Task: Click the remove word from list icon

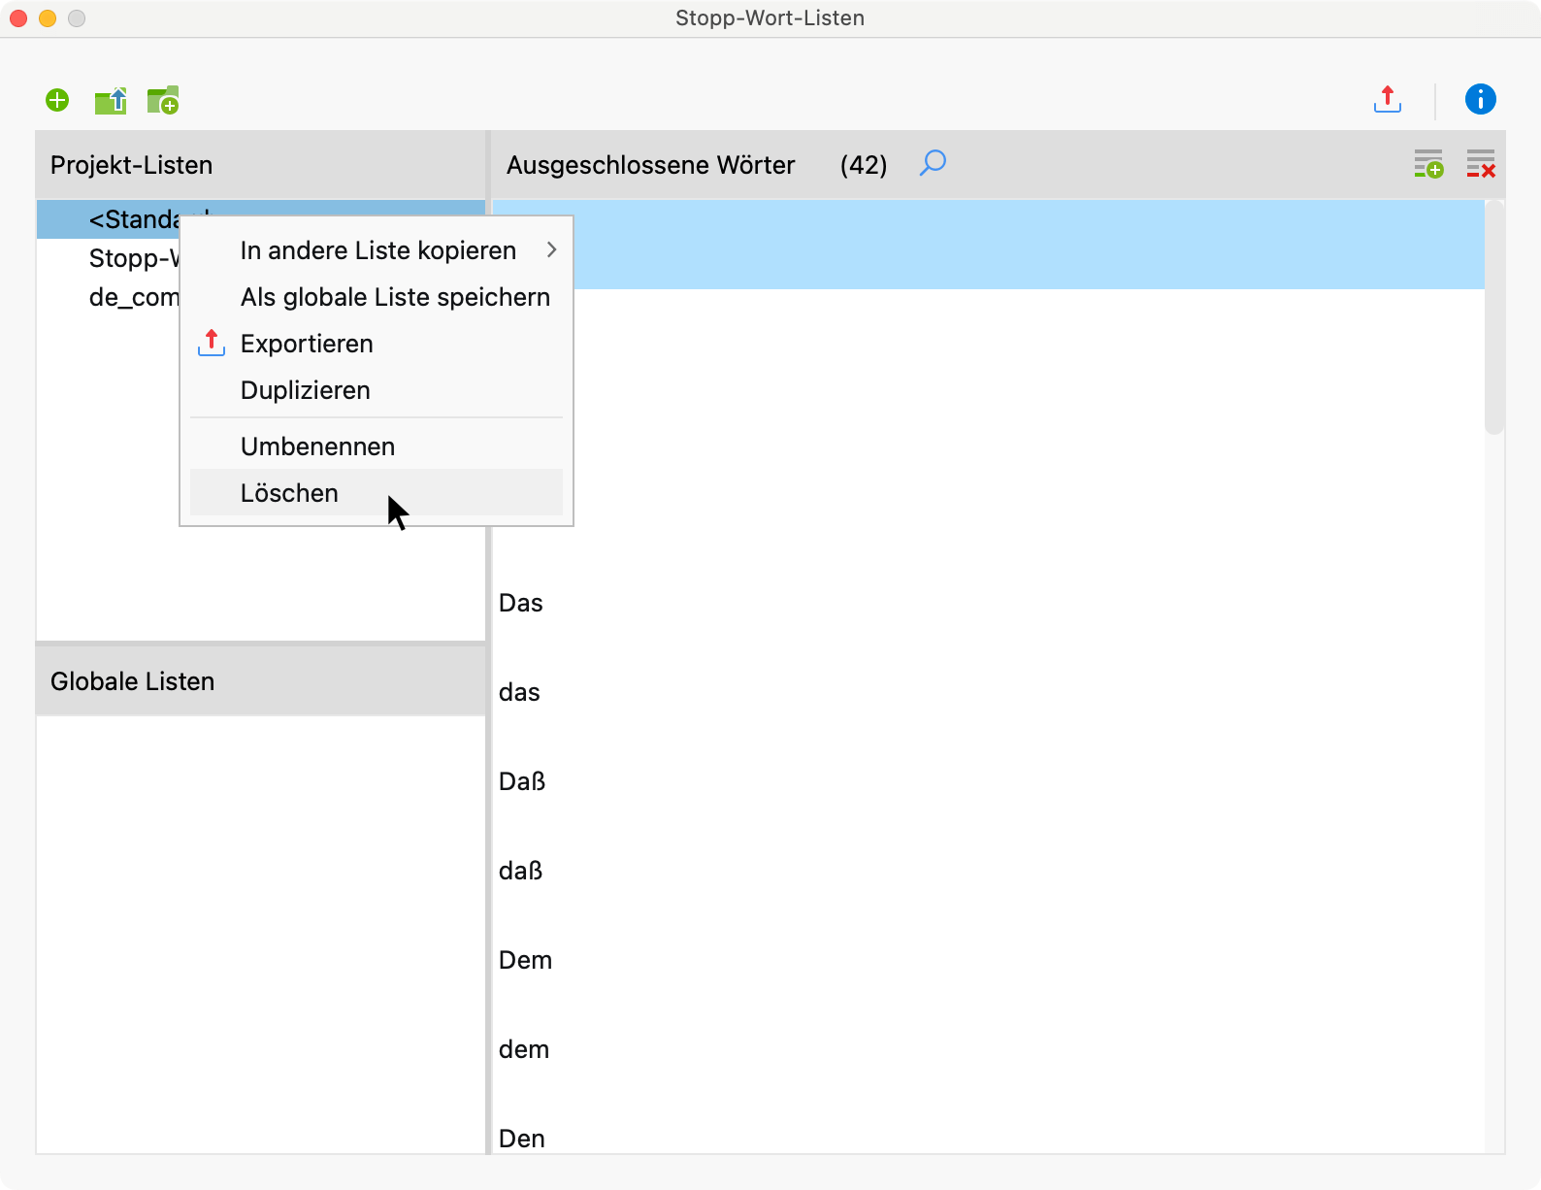Action: [1481, 164]
